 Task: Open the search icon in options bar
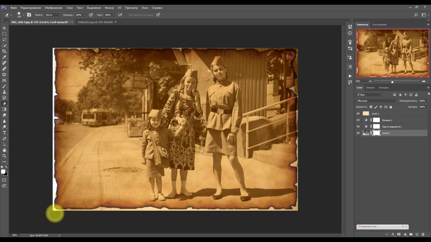click(416, 15)
